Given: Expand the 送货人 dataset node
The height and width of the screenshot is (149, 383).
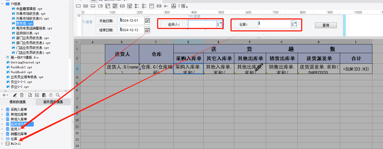Looking at the screenshot, I should click(x=2, y=129).
